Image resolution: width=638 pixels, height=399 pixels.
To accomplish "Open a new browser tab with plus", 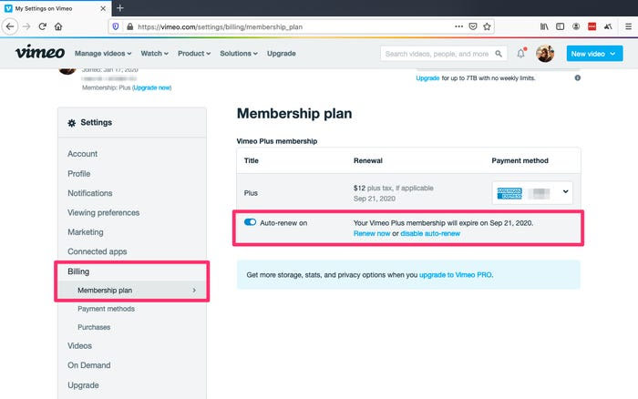I will coord(120,7).
